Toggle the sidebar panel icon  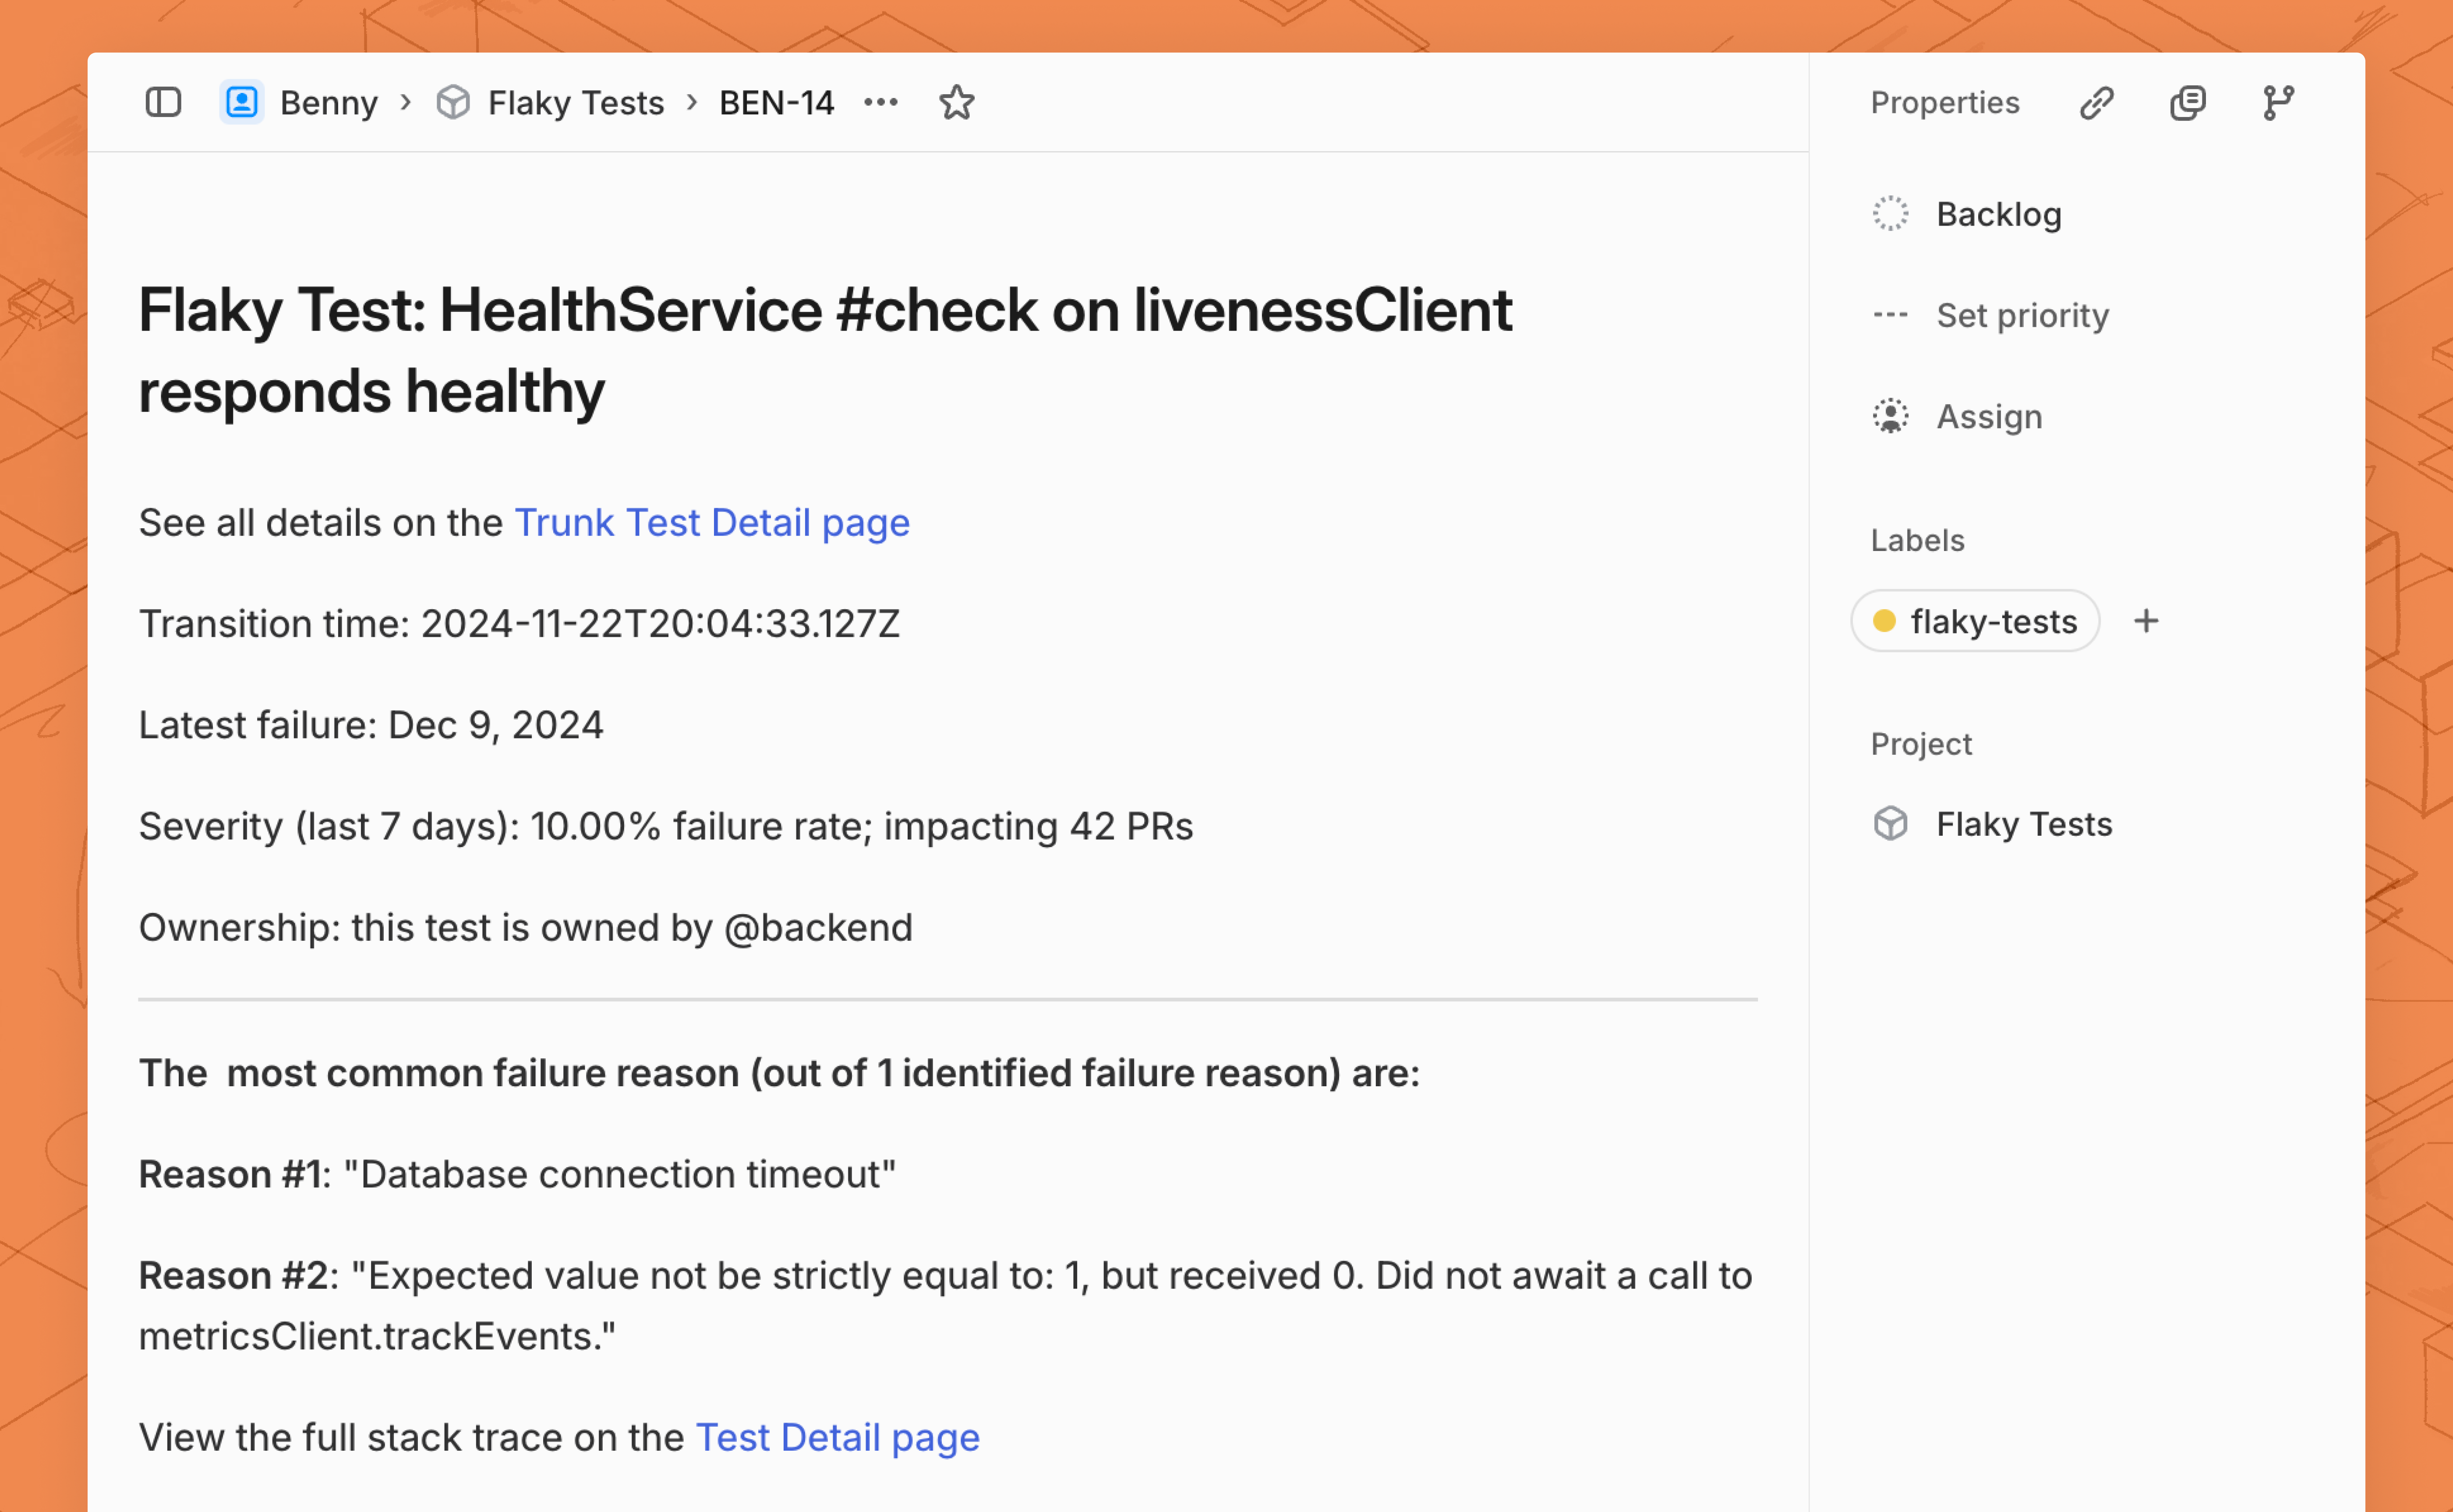point(163,102)
